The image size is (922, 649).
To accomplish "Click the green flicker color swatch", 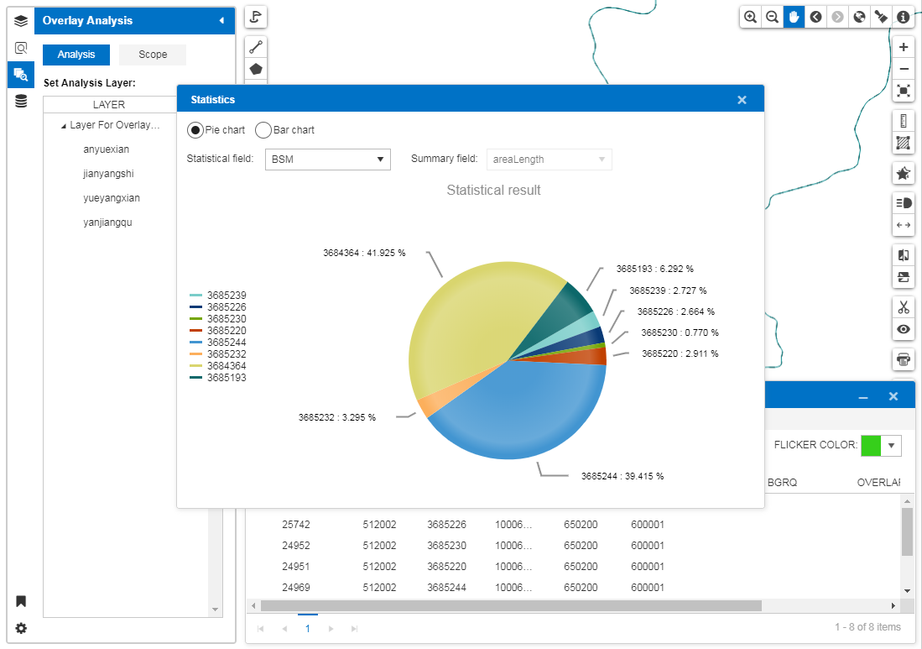I will click(871, 446).
